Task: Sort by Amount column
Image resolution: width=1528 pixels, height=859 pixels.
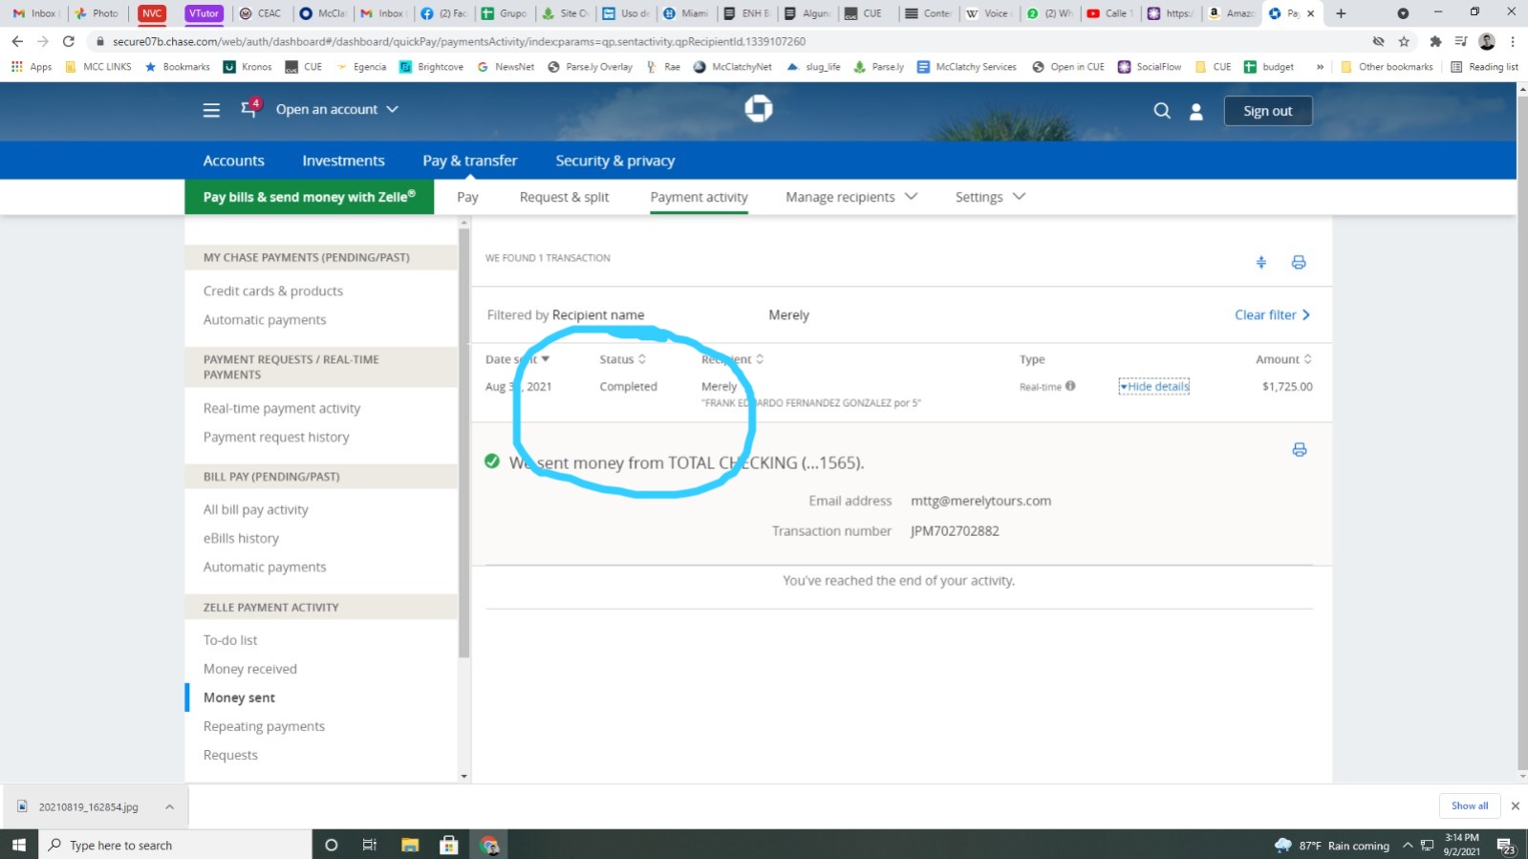Action: point(1283,359)
